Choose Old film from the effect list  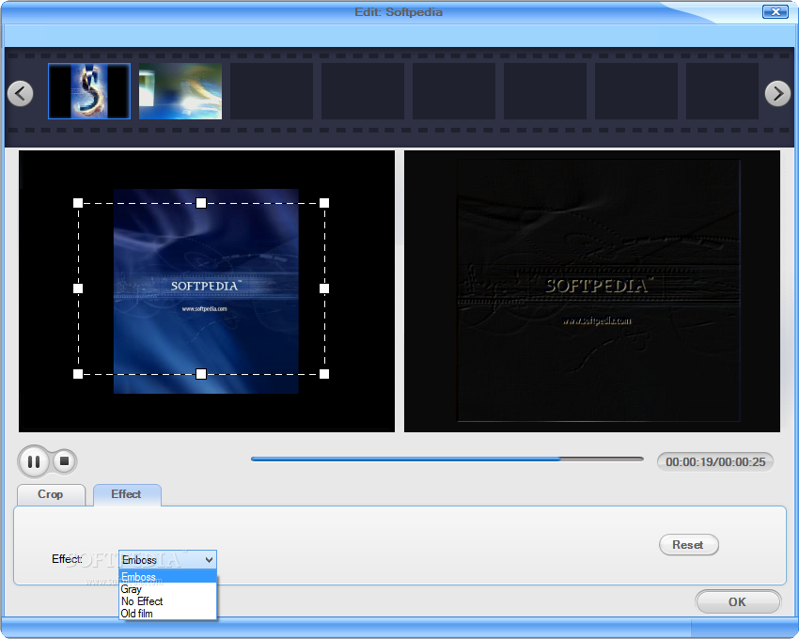coord(167,614)
